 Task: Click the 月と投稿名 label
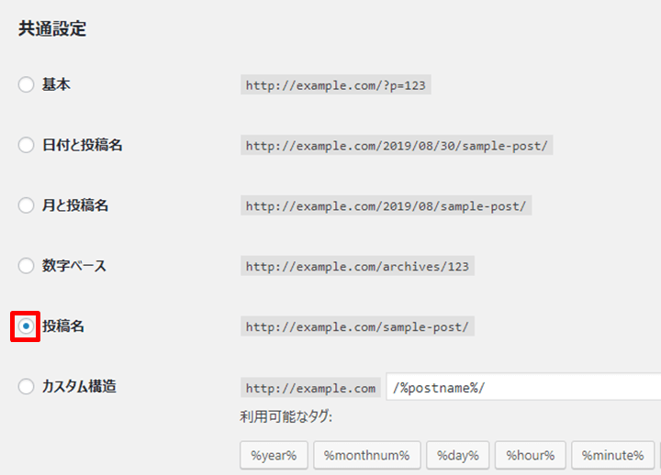75,205
